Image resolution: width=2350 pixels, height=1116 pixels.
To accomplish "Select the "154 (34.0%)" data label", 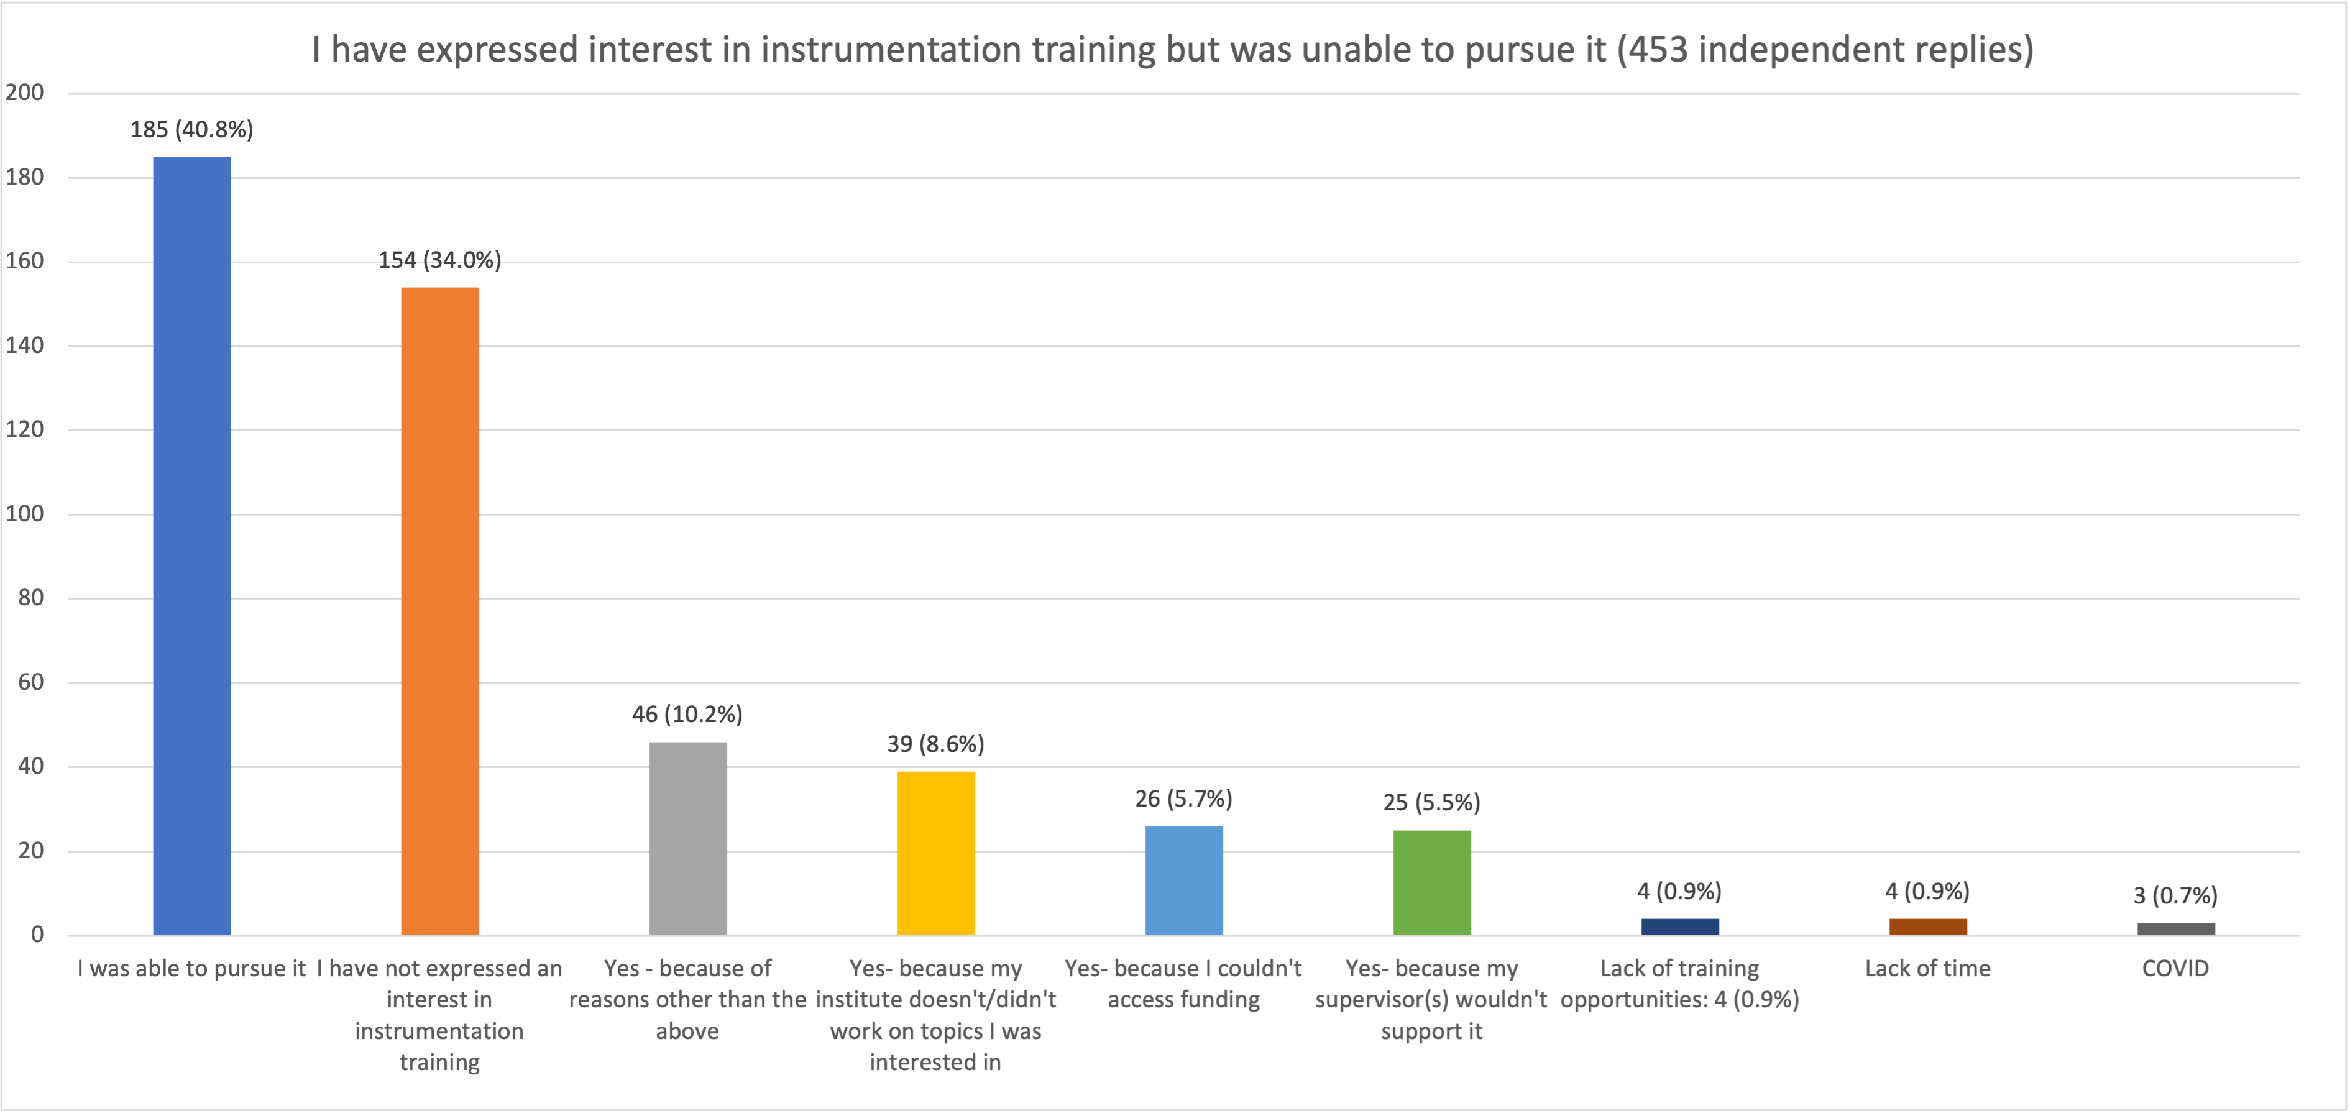I will [x=439, y=261].
